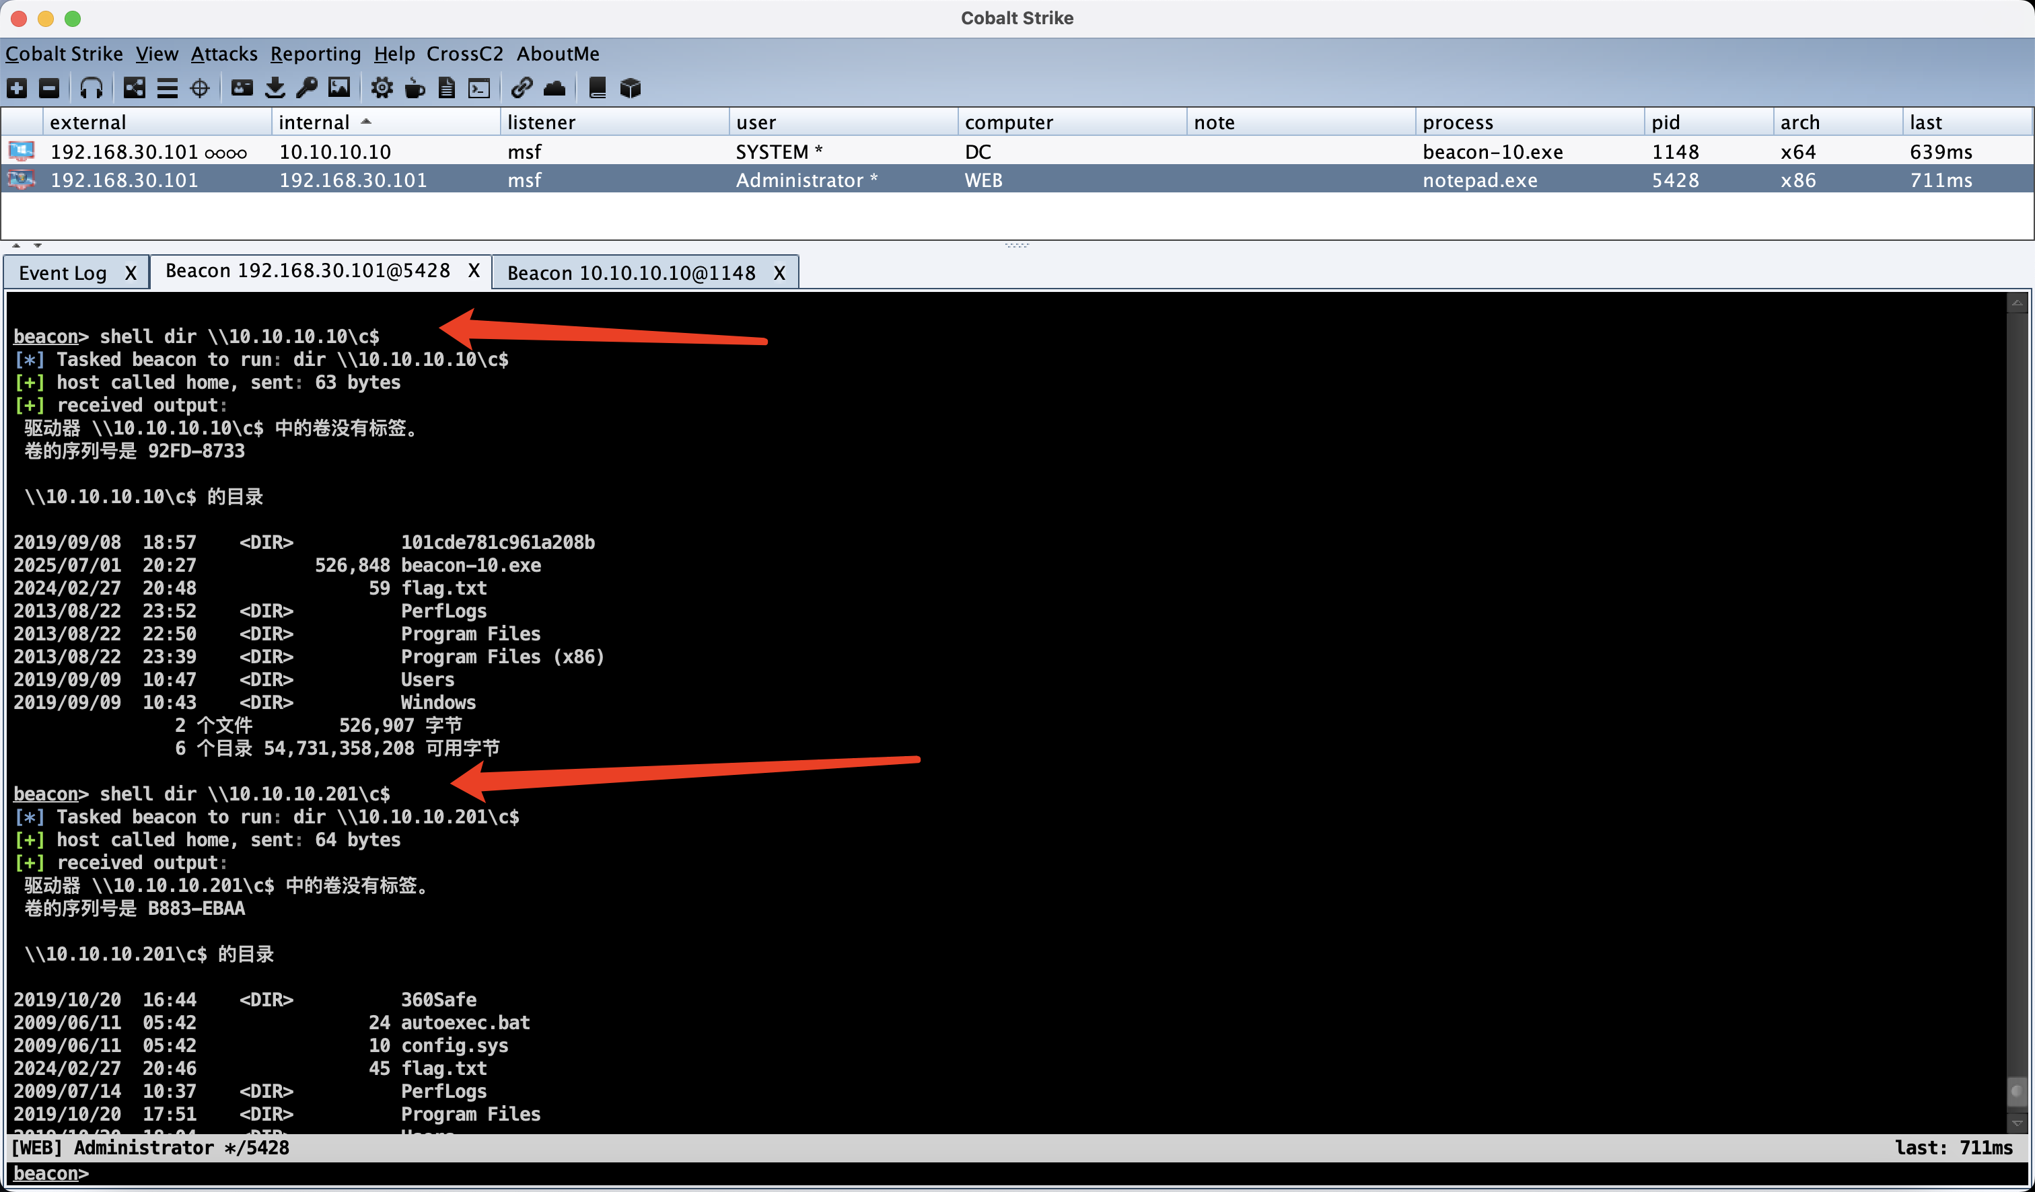
Task: Open the Attacks menu
Action: click(x=223, y=53)
